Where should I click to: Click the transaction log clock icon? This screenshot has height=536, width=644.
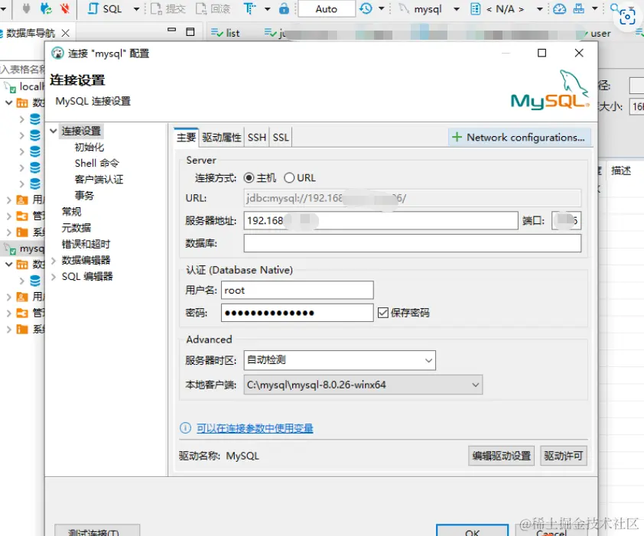point(366,8)
